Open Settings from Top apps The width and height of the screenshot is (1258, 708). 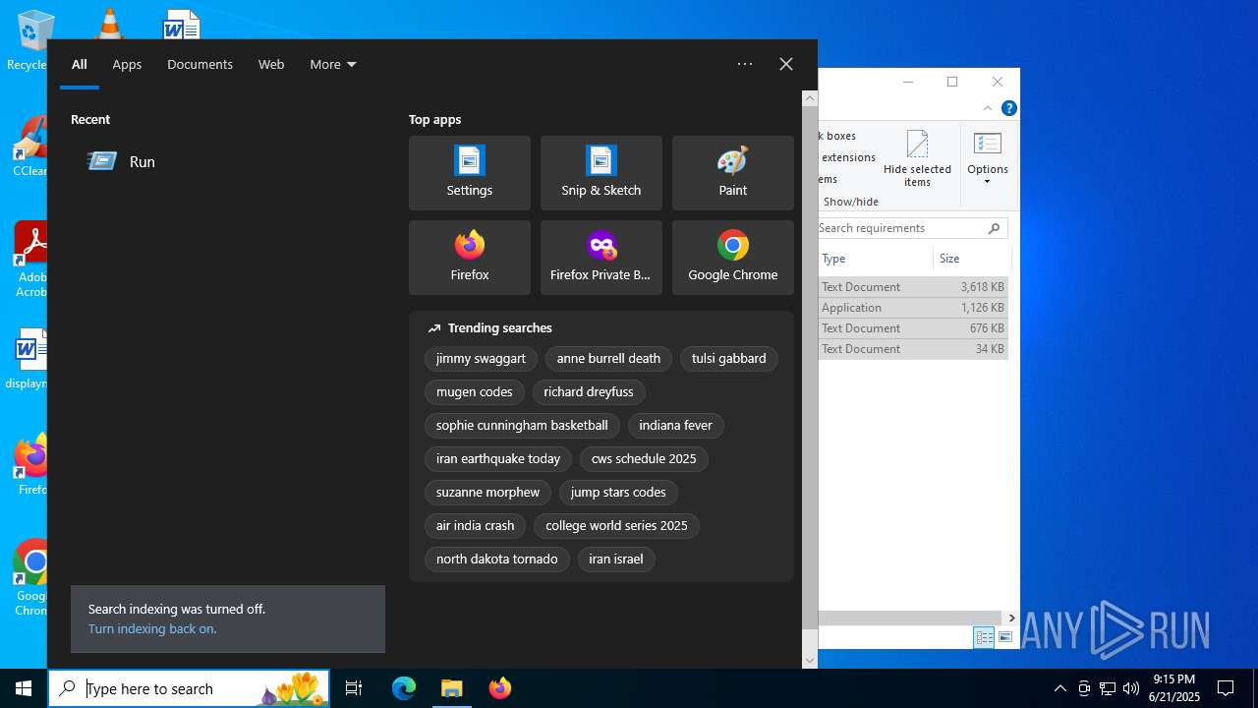pyautogui.click(x=470, y=173)
